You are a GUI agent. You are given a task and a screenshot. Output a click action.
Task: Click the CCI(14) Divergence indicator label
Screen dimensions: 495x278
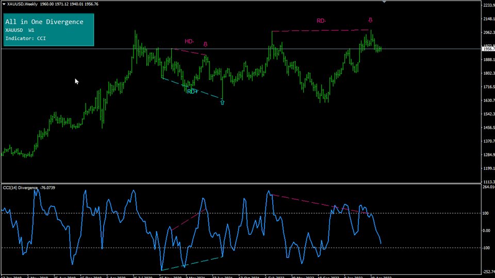[x=20, y=188]
